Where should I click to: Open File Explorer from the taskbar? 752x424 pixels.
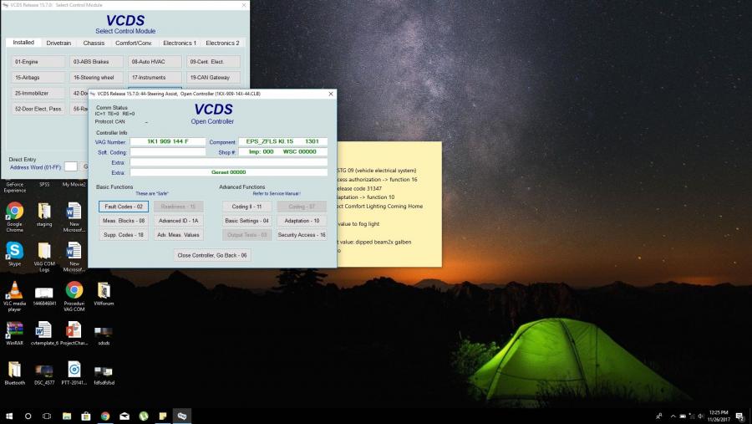point(66,416)
